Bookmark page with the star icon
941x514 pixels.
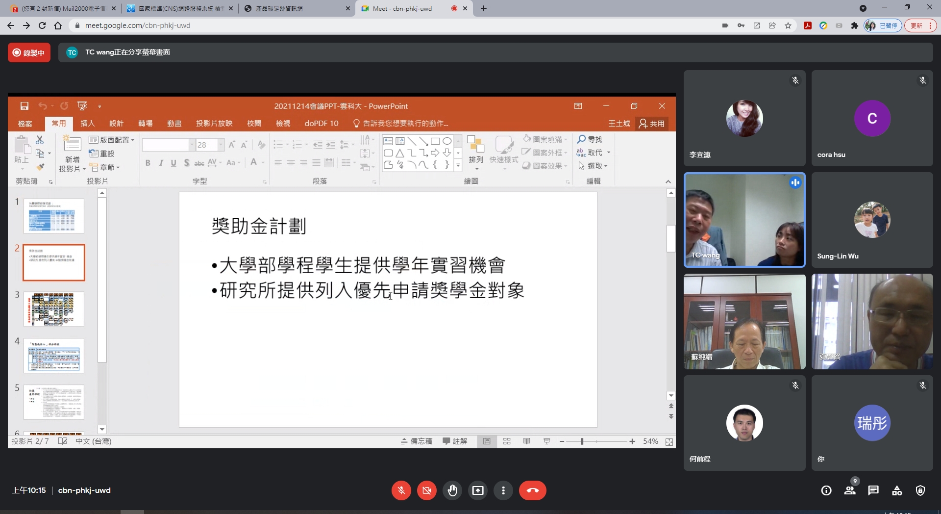(x=788, y=26)
